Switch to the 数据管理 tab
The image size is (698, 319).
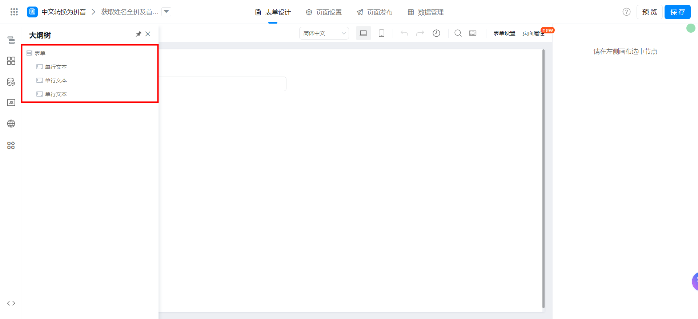(x=425, y=12)
